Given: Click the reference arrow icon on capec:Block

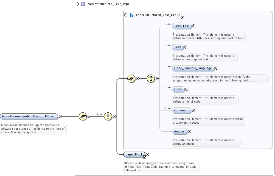Looking at the screenshot, I should [x=145, y=157].
